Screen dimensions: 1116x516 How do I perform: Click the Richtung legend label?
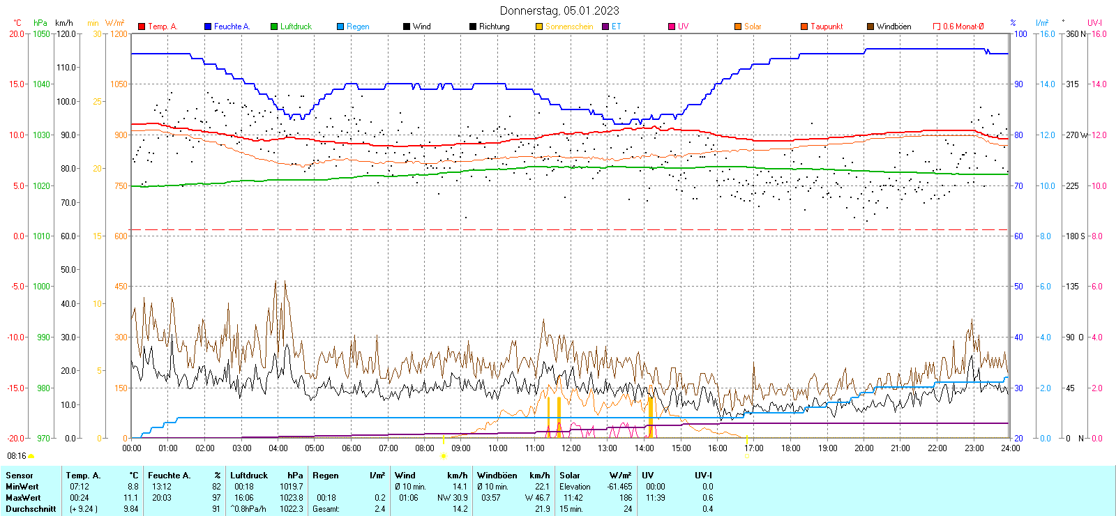tap(494, 26)
